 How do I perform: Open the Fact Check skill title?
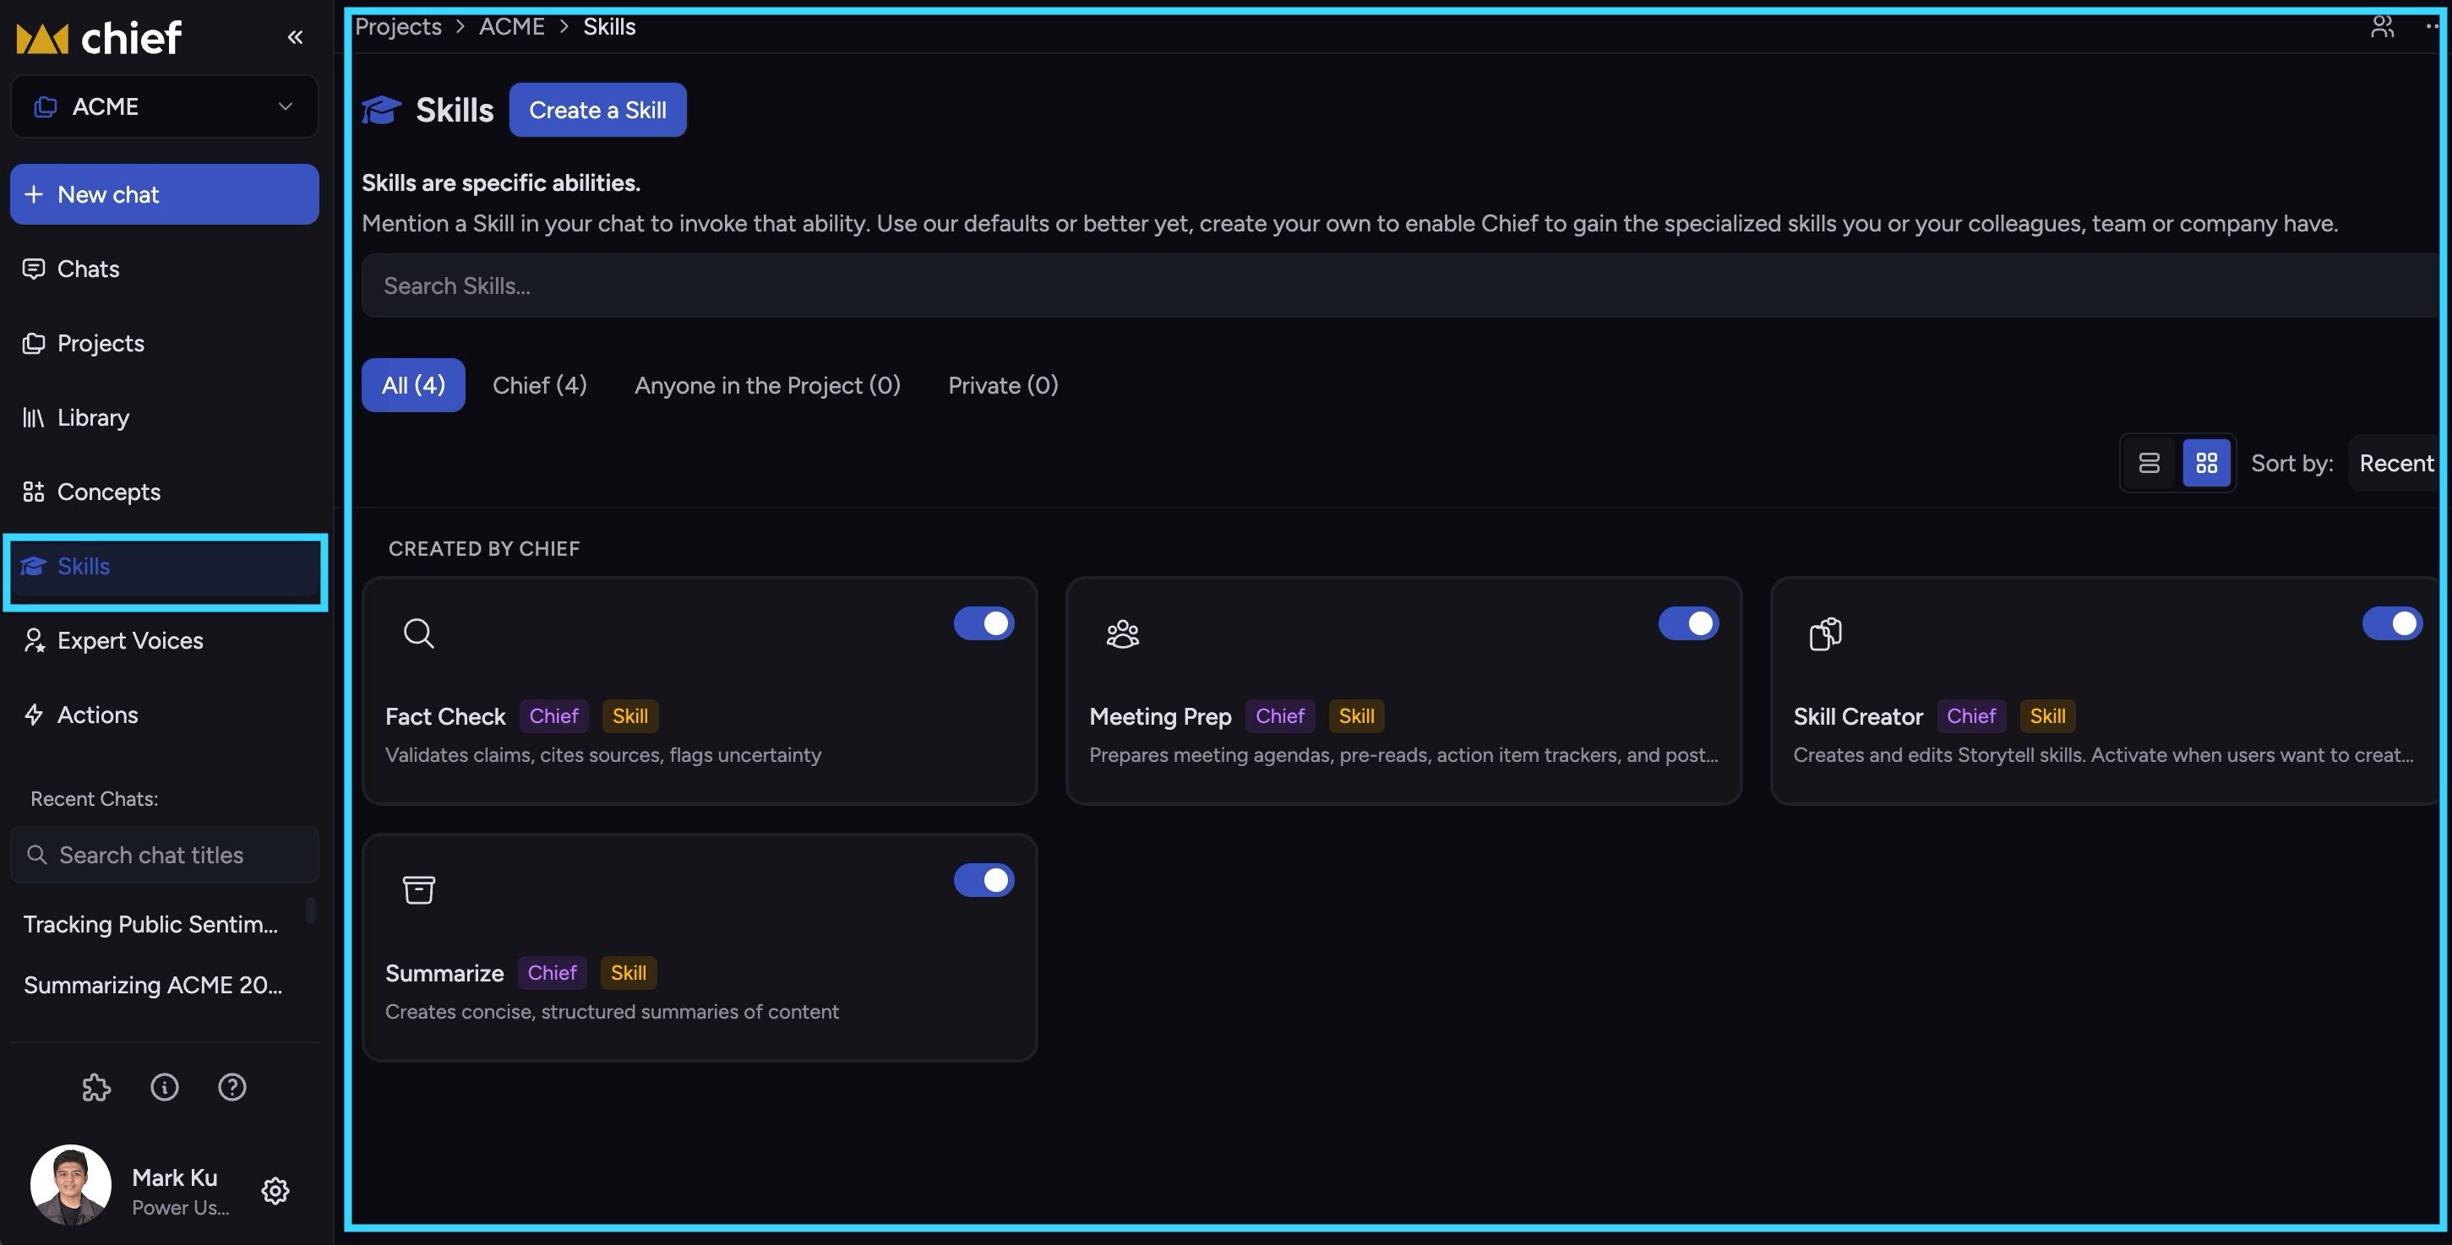coord(445,717)
